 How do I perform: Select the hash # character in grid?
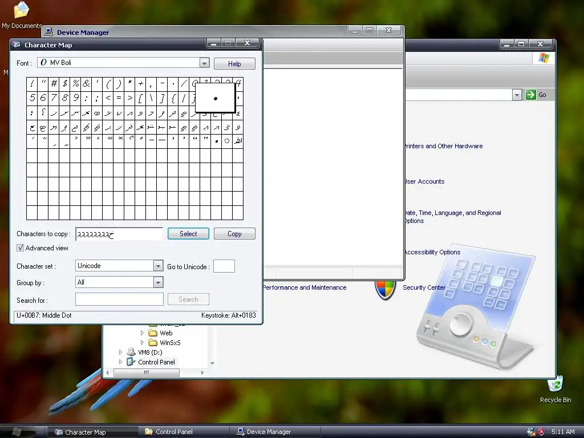point(54,83)
